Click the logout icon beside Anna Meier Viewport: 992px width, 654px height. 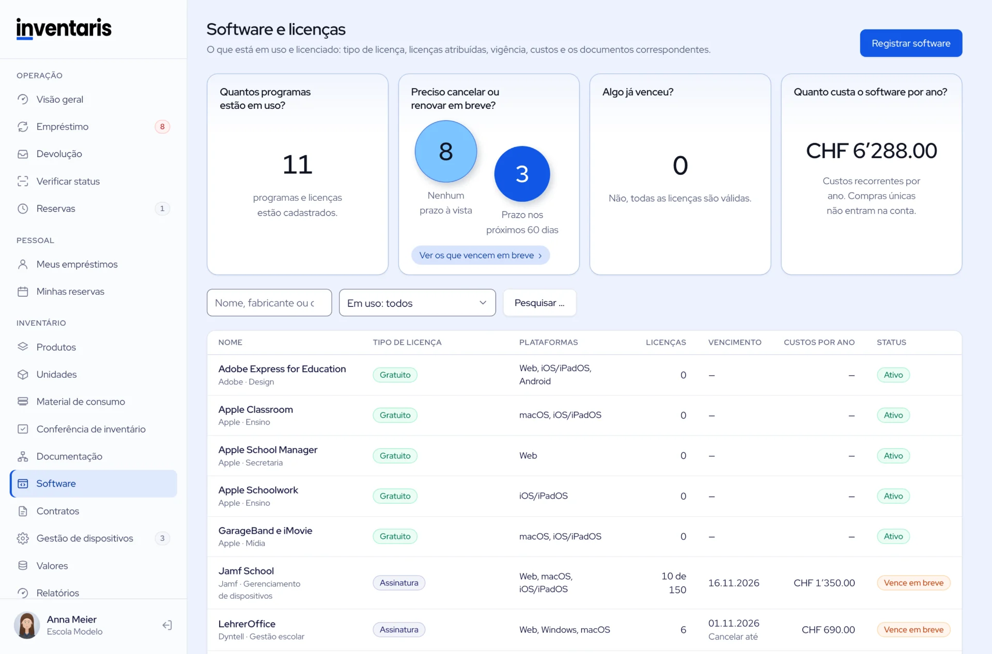[x=167, y=625]
